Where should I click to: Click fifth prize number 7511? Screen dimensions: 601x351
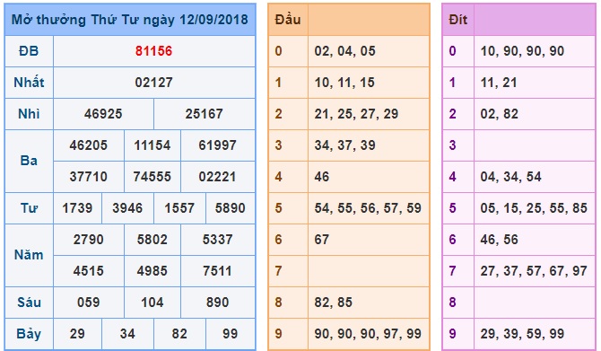(x=217, y=271)
